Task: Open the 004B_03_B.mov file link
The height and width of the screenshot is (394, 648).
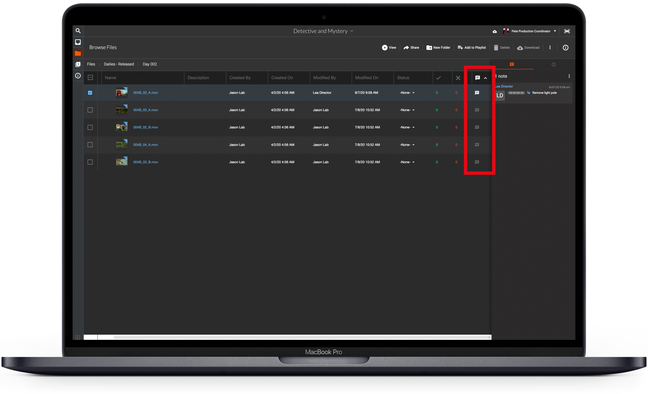Action: 145,162
